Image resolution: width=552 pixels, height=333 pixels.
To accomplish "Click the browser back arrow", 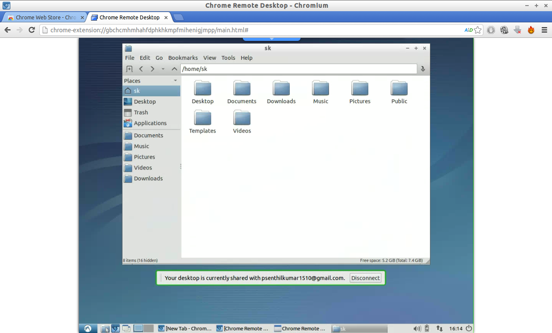I will (x=7, y=30).
